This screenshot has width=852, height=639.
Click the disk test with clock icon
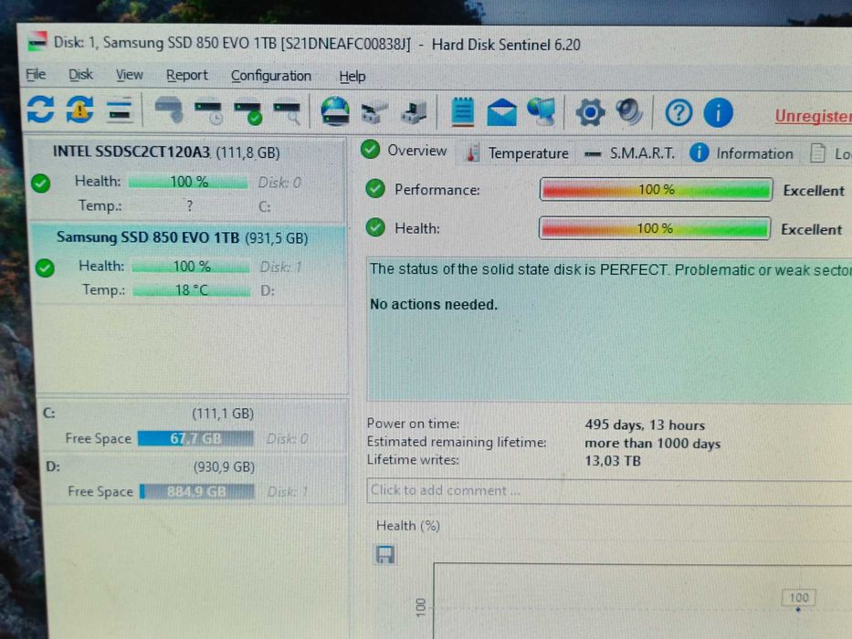tap(208, 111)
